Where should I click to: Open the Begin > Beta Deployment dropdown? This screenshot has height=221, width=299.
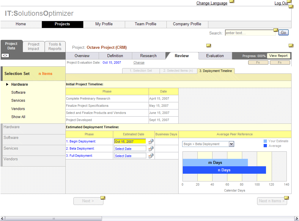click(x=231, y=144)
